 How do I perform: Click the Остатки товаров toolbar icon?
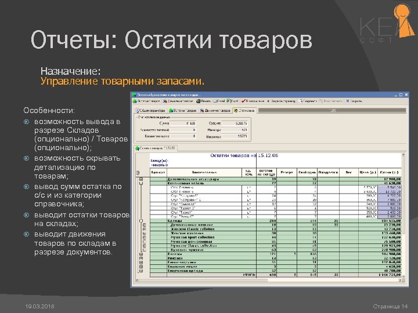[x=135, y=101]
